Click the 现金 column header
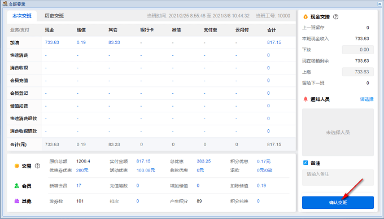The height and width of the screenshot is (219, 384). [49, 30]
